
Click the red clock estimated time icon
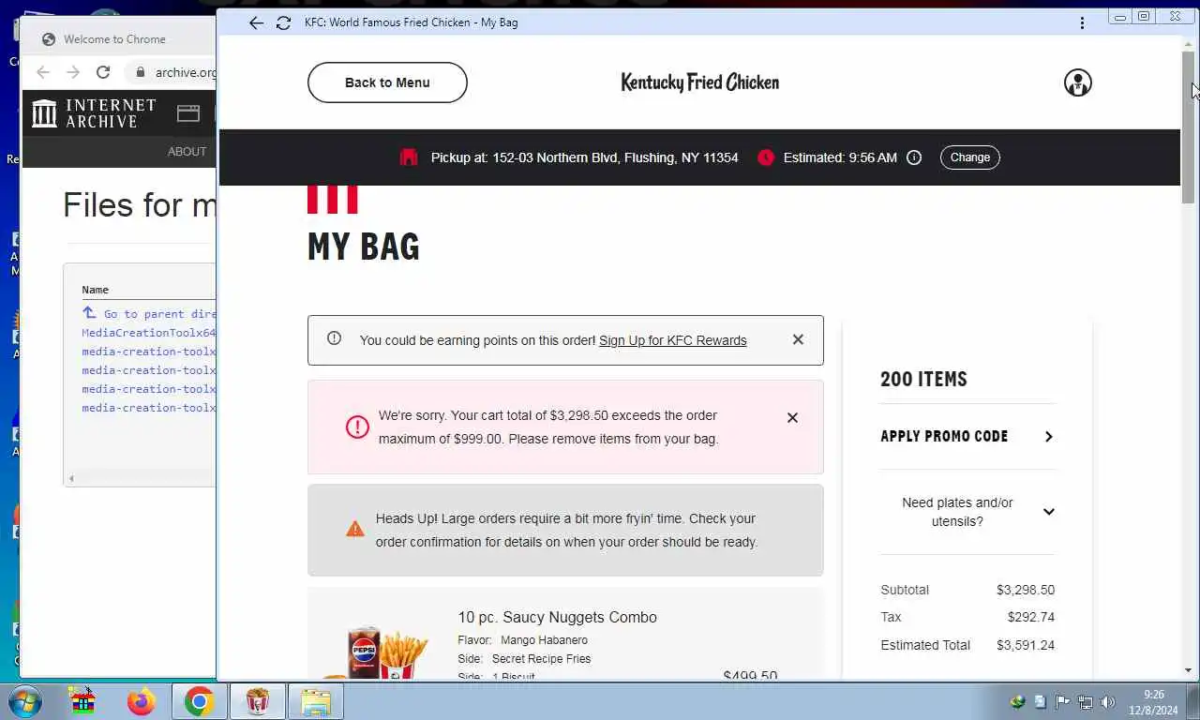pos(766,157)
